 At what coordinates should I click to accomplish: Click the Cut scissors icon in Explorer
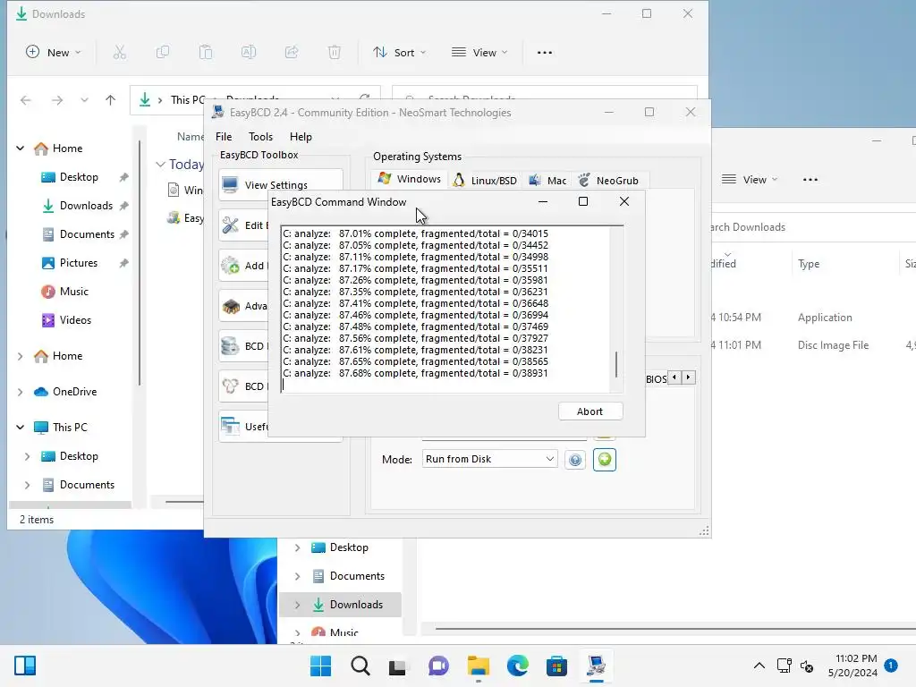[120, 53]
